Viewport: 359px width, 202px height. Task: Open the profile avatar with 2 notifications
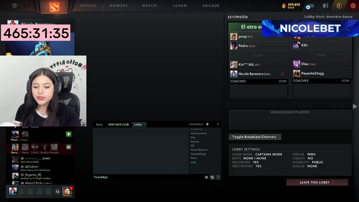click(67, 191)
